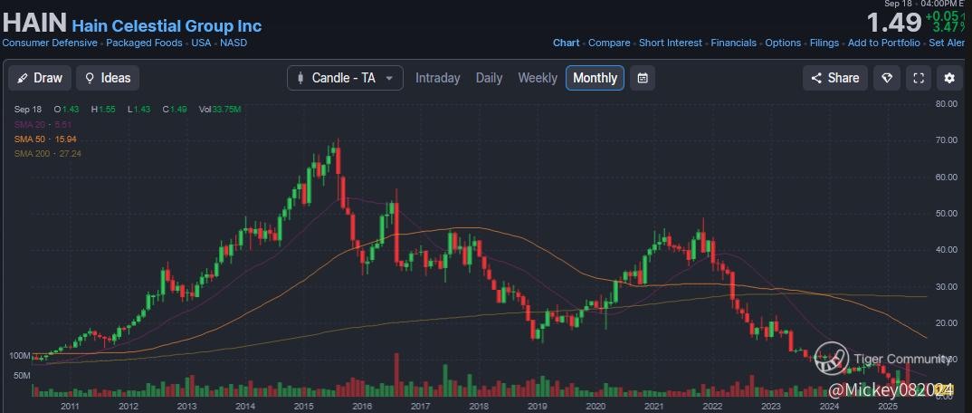Click the NASD exchange link
Image resolution: width=972 pixels, height=413 pixels.
coord(233,43)
